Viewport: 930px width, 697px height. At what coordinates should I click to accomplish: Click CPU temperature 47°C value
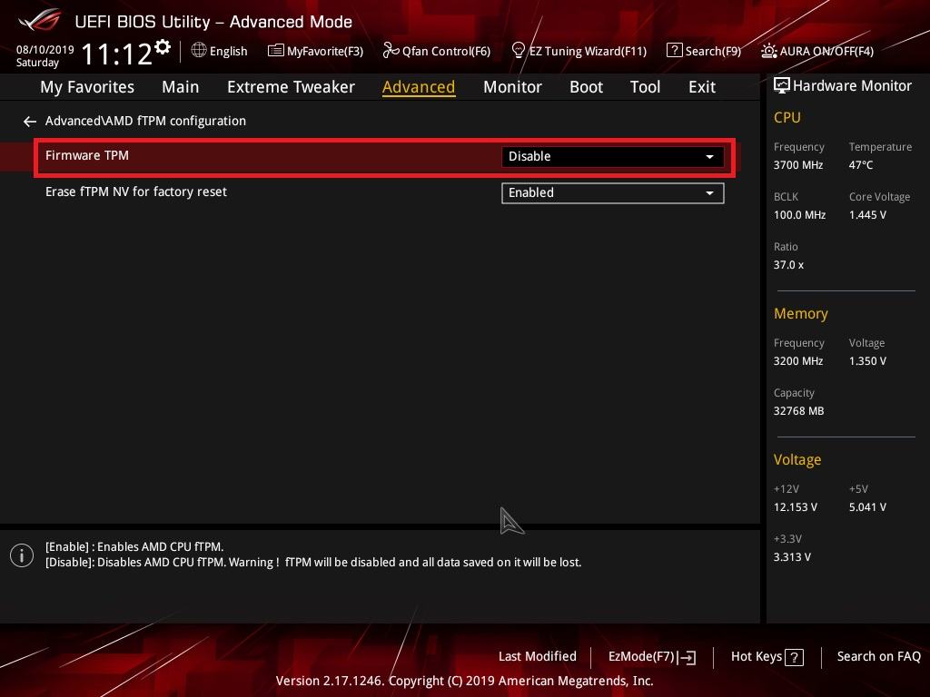[861, 165]
